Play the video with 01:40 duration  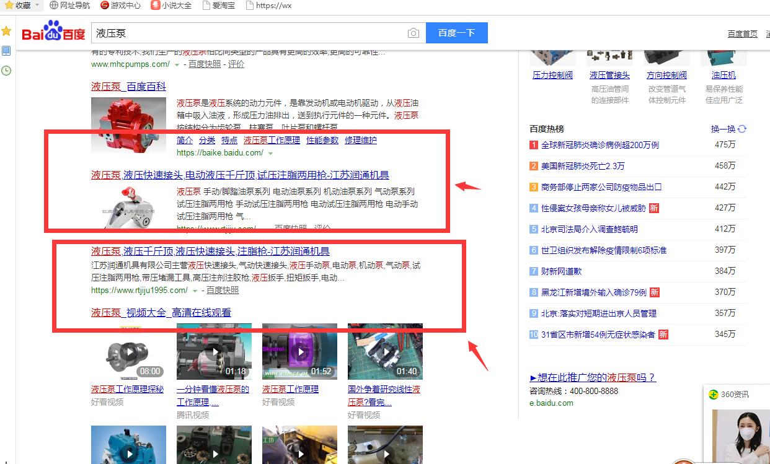pos(385,351)
